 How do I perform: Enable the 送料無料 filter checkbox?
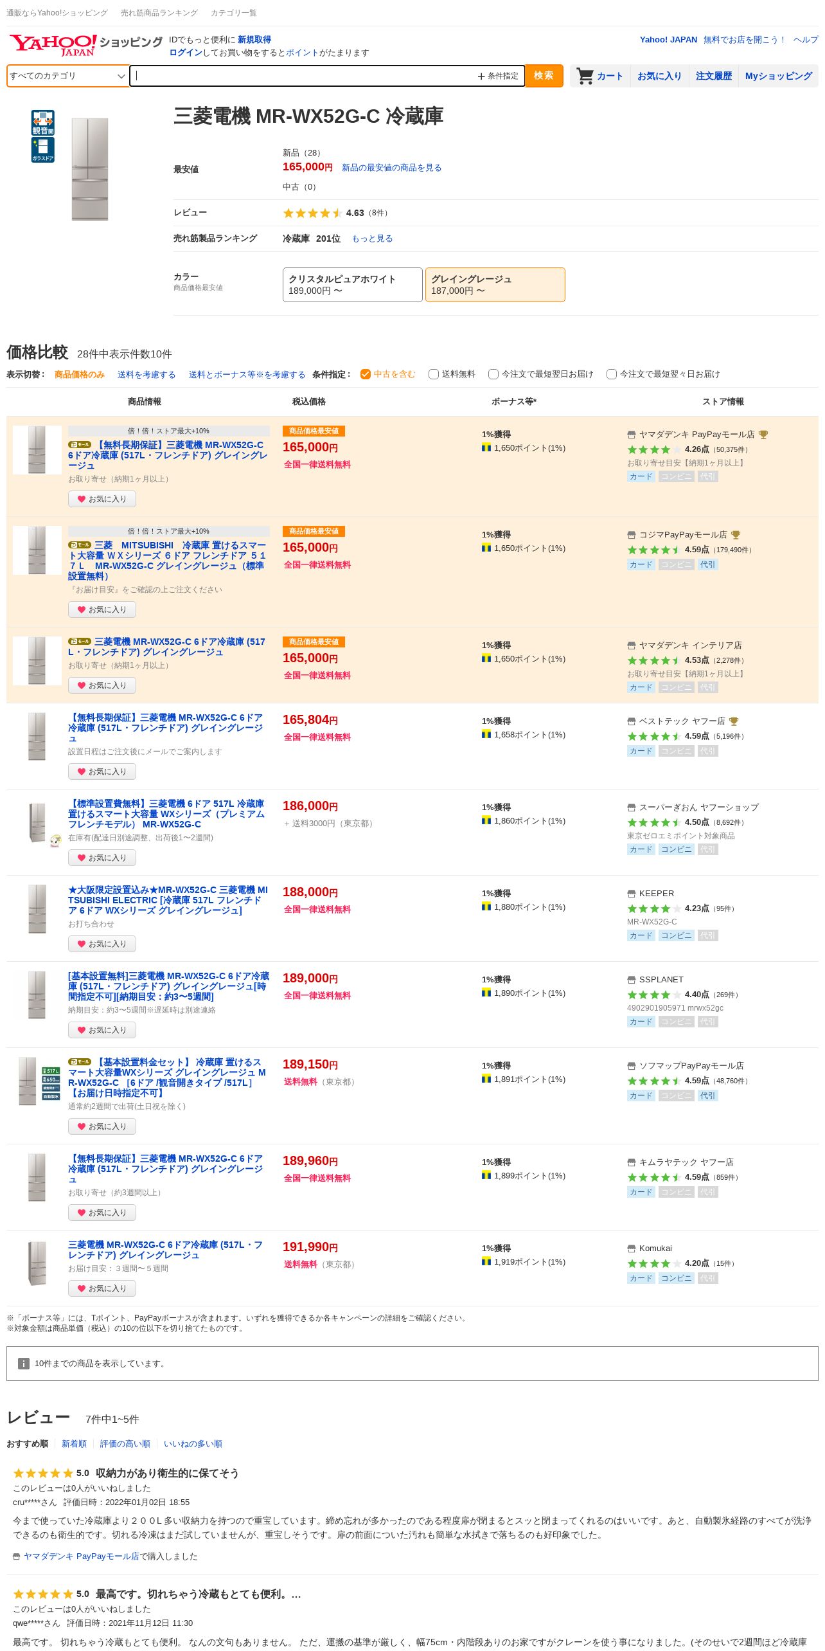(x=434, y=374)
